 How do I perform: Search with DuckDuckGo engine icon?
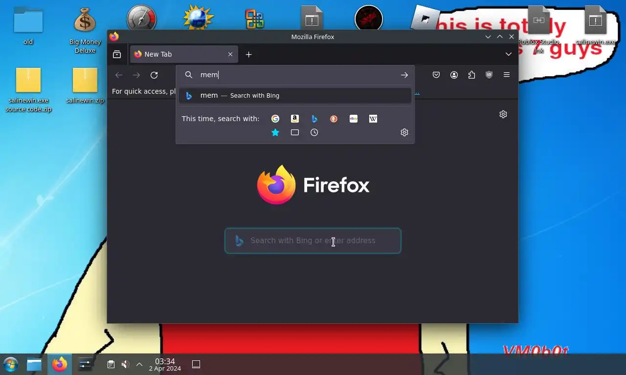point(334,119)
